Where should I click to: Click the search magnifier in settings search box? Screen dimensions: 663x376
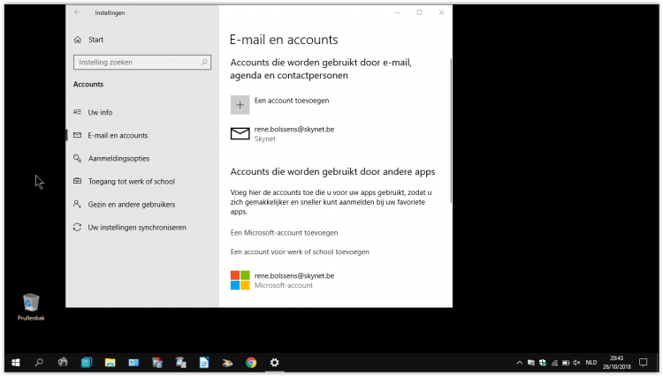204,63
